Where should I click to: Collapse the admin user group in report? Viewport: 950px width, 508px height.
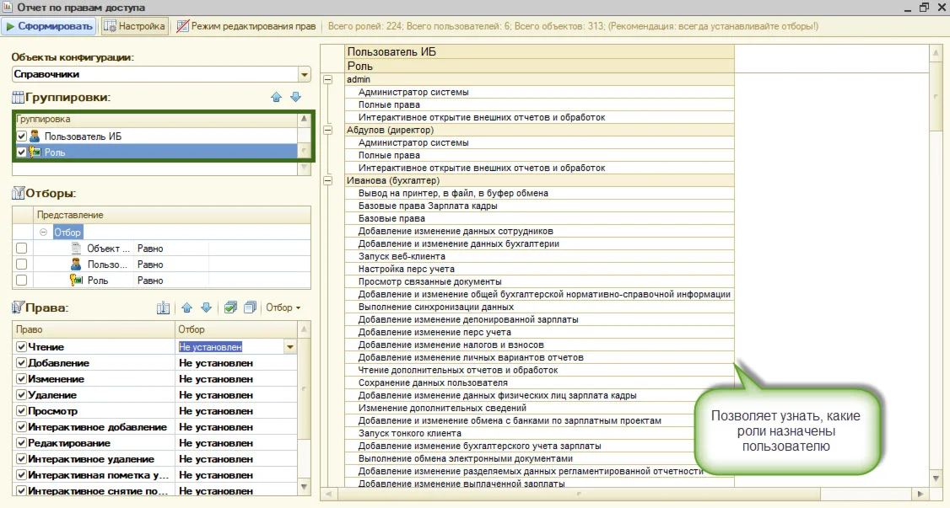point(328,80)
